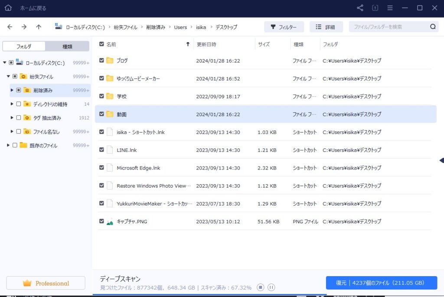Collapse the ローカルディスク(C:) tree node
Viewport: 444px width, 297px height.
4,62
